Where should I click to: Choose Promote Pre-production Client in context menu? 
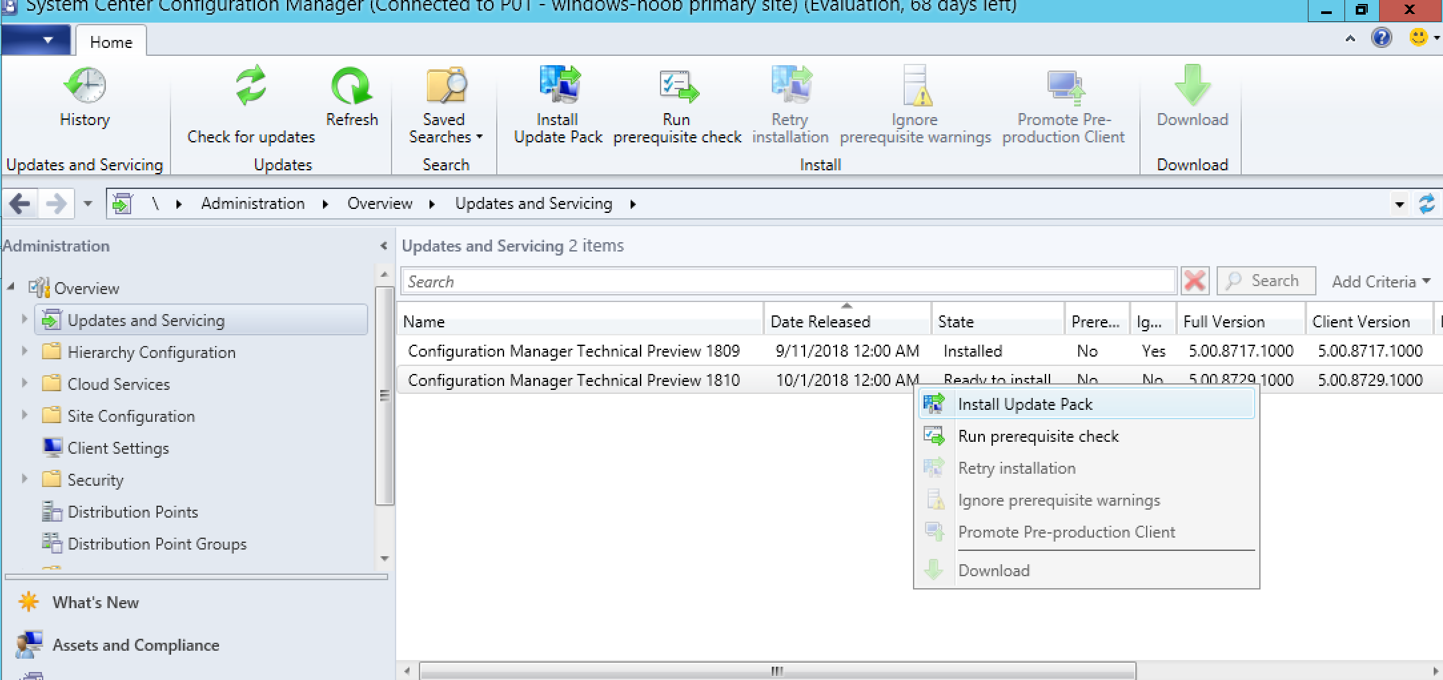[1087, 532]
